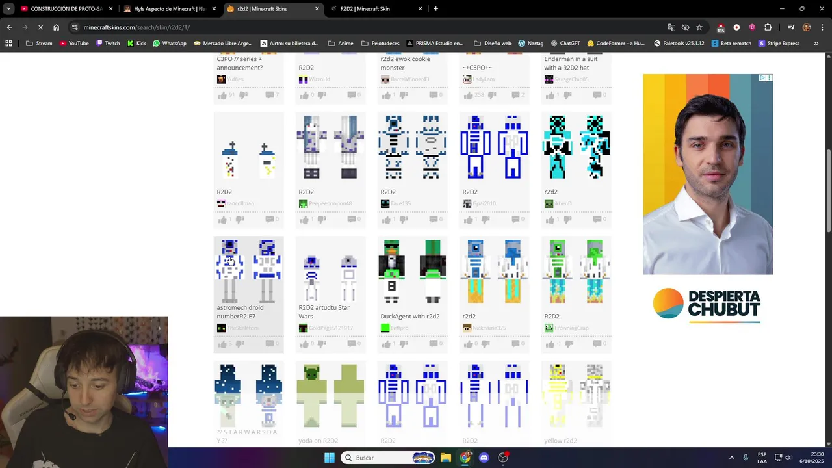This screenshot has height=468, width=832.
Task: Close the Despierta Chubut ad
Action: pyautogui.click(x=770, y=78)
